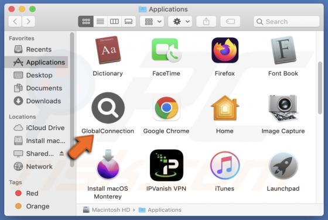Select the FaceTime app icon
The width and height of the screenshot is (328, 220).
coord(166,50)
